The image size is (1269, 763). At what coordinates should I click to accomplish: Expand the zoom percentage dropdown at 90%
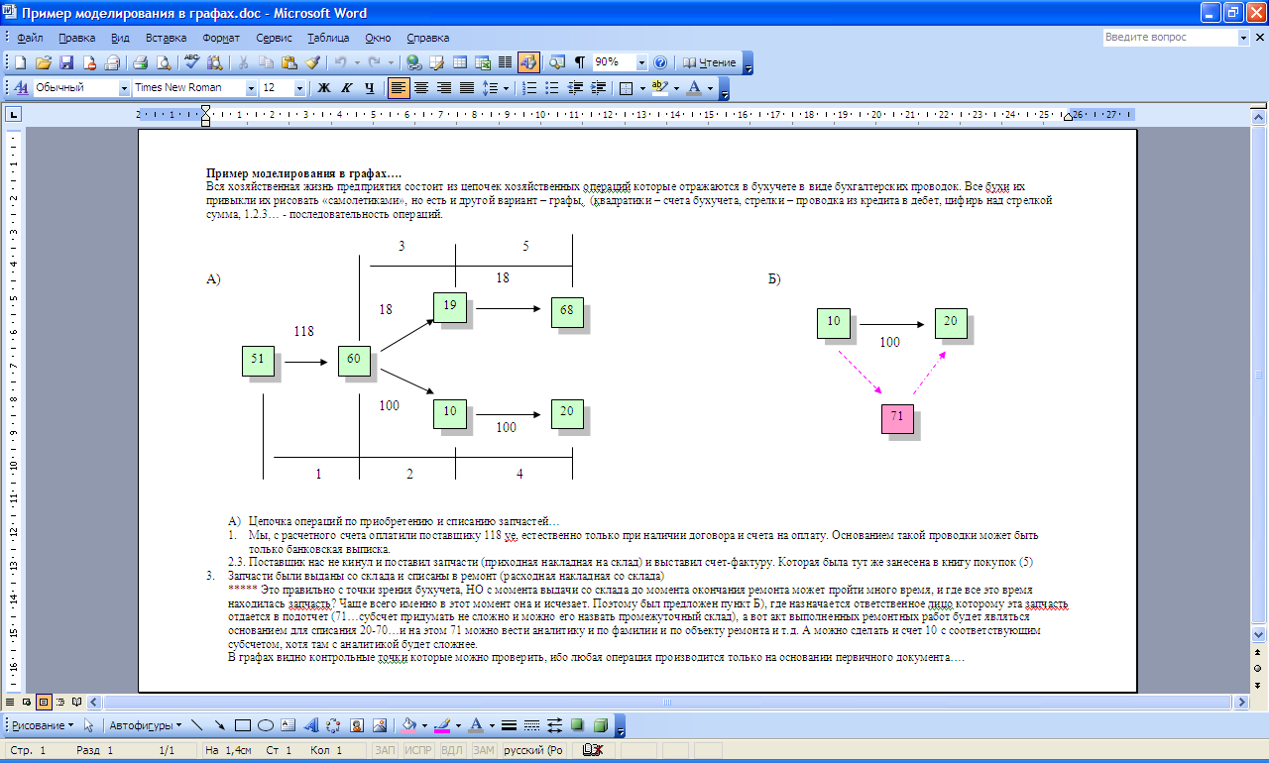point(641,62)
